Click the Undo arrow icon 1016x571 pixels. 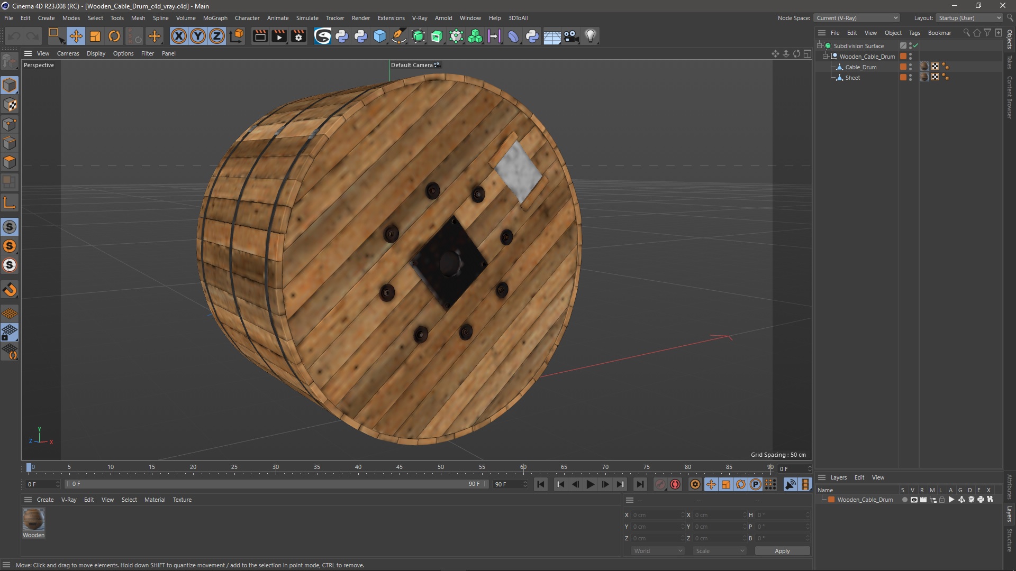click(14, 36)
